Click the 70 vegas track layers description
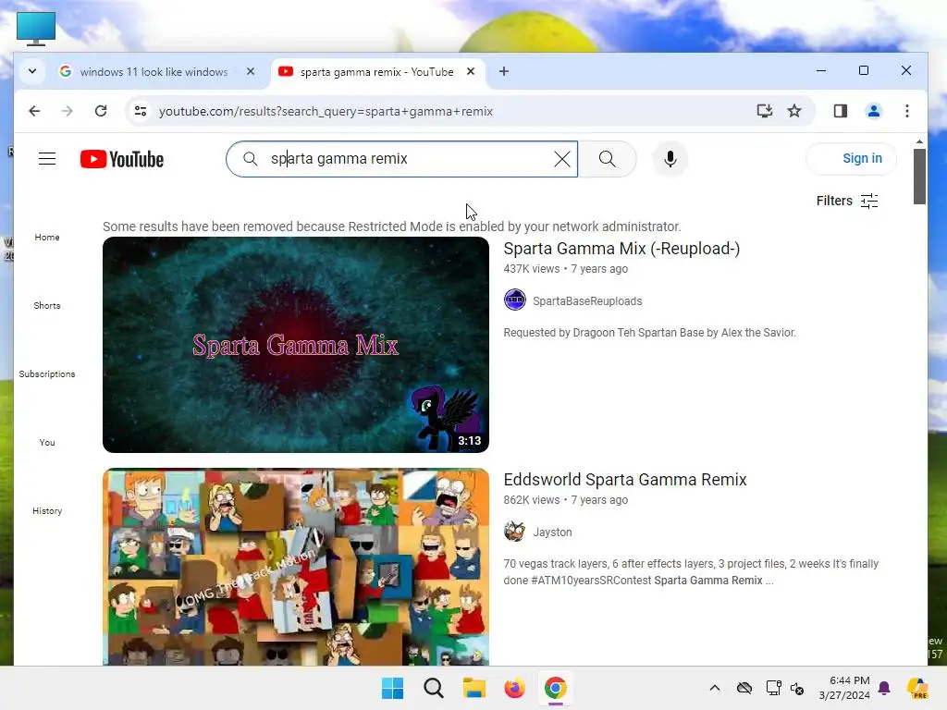The image size is (947, 710). click(x=691, y=571)
